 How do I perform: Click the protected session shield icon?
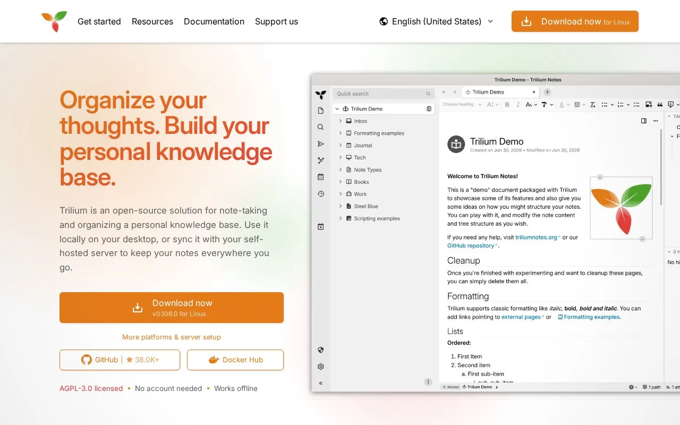click(321, 350)
